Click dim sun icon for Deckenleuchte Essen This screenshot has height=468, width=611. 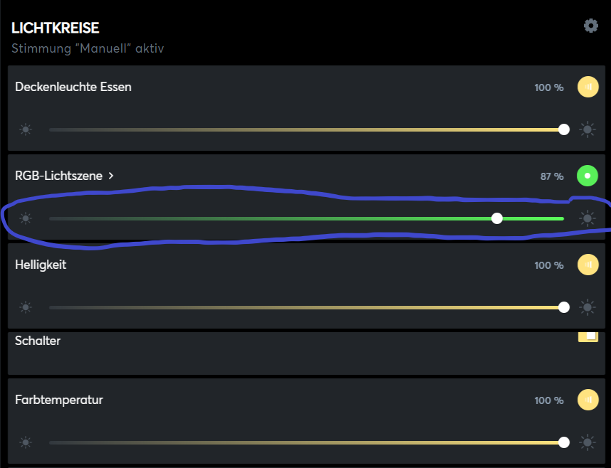coord(26,129)
